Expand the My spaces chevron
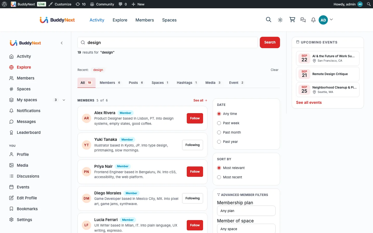This screenshot has height=233, width=373. (x=64, y=100)
